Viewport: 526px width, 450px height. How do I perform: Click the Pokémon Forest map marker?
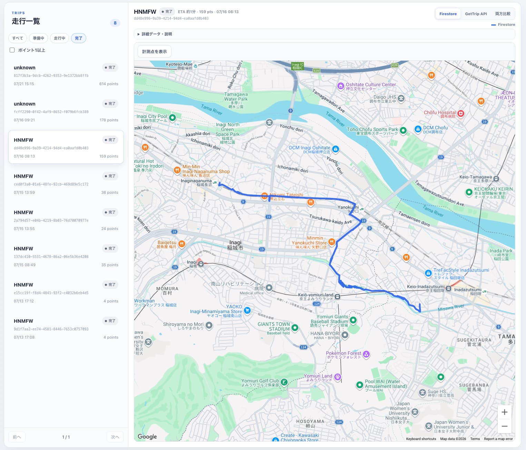(366, 354)
